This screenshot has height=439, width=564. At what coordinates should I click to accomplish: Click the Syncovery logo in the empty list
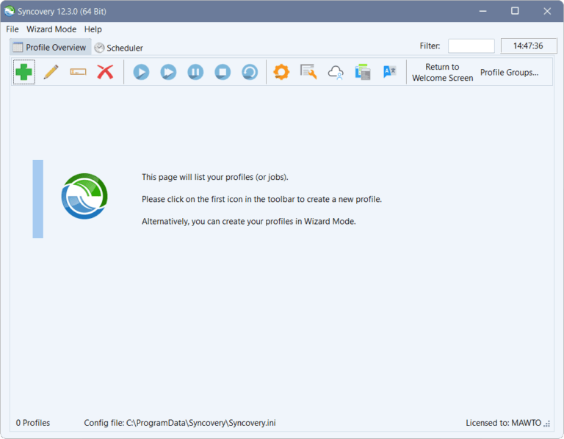84,196
